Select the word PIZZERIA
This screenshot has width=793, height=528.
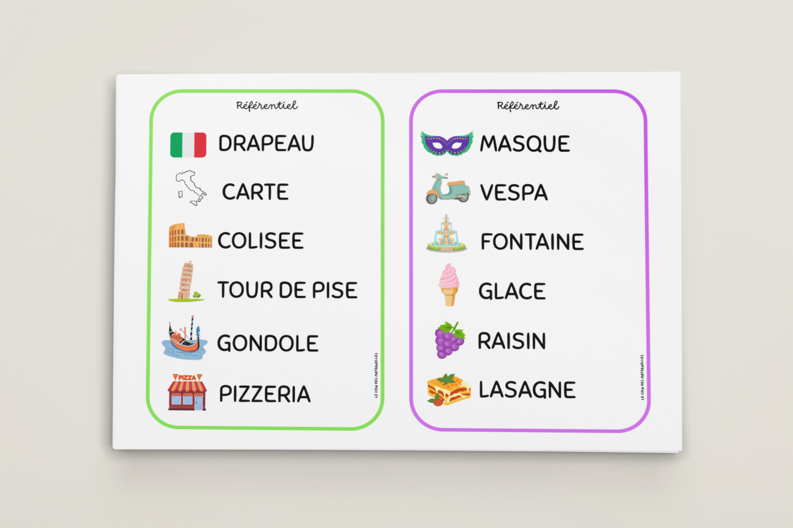point(264,394)
